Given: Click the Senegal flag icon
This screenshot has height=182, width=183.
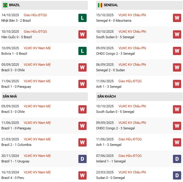Looking at the screenshot, I should tap(100, 5).
